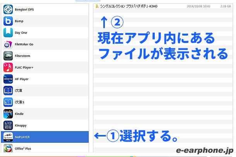Click the folder icon of シングルコレクション
The width and height of the screenshot is (236, 157).
[97, 6]
